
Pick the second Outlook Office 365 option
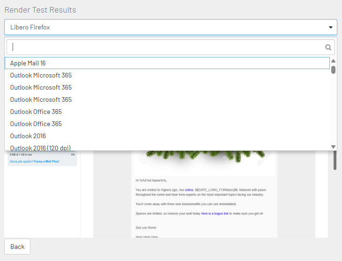[36, 124]
